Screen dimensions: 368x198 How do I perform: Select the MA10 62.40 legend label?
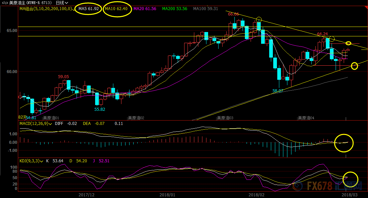point(116,9)
